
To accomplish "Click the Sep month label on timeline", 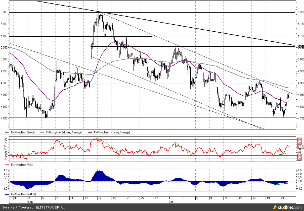I will coord(30,201).
